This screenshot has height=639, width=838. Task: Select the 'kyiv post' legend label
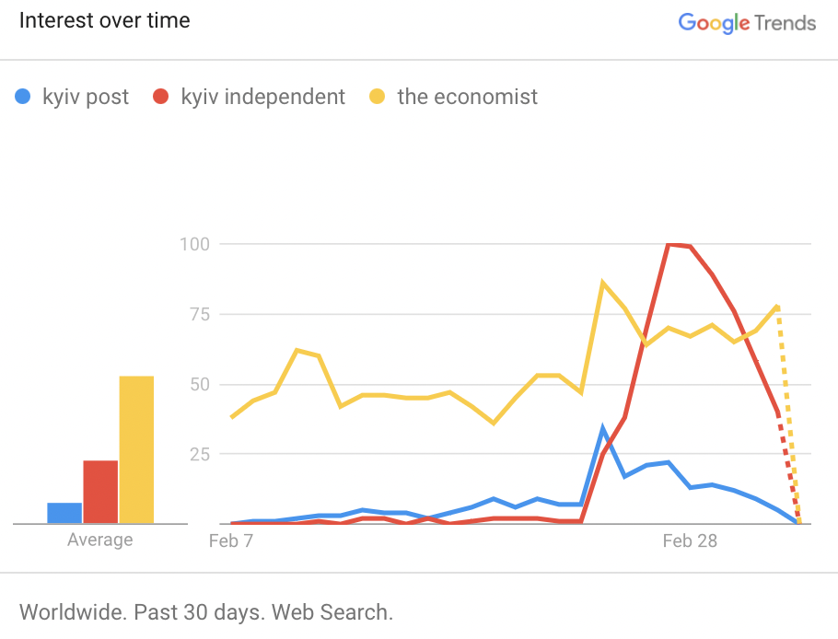86,97
